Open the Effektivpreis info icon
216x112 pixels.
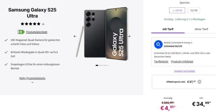(x=199, y=82)
